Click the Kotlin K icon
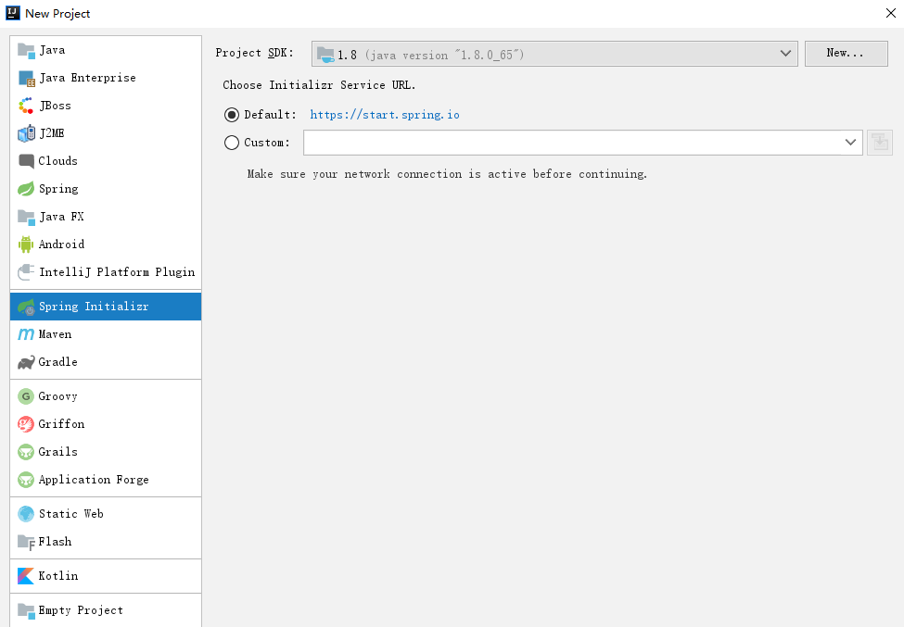Image resolution: width=904 pixels, height=627 pixels. pos(26,576)
